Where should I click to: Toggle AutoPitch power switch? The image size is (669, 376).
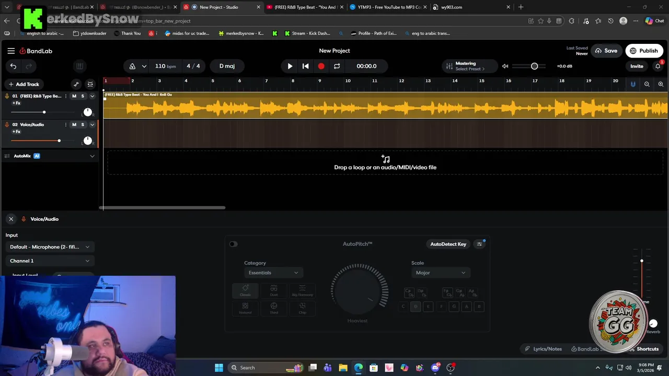click(233, 244)
